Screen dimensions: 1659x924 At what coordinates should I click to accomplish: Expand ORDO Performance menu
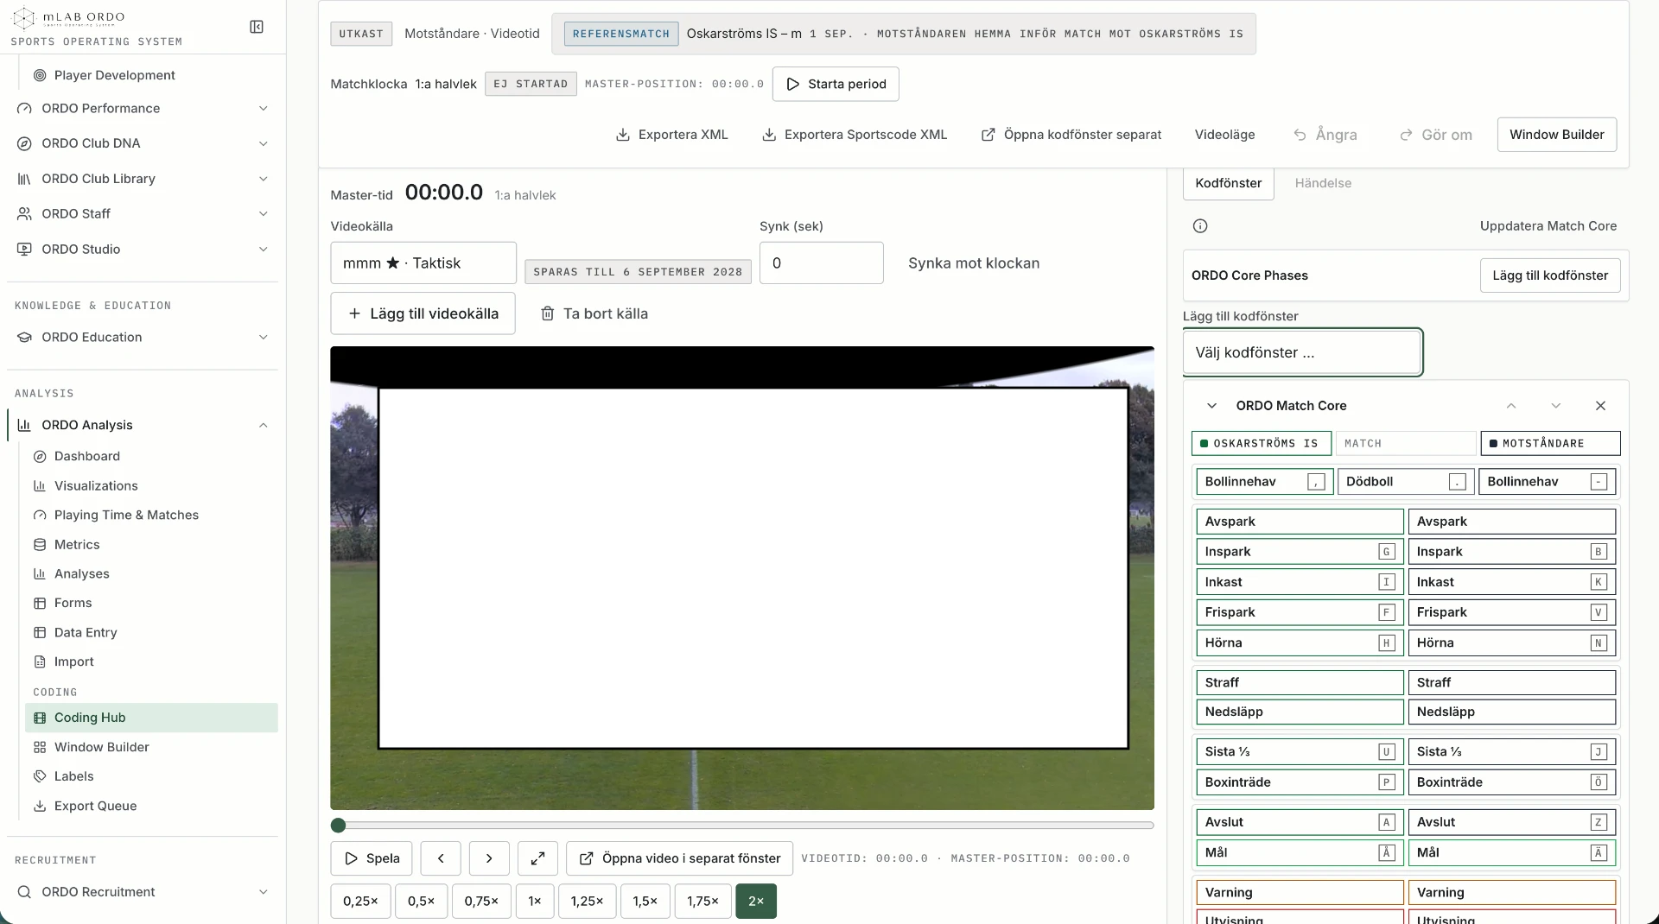143,109
